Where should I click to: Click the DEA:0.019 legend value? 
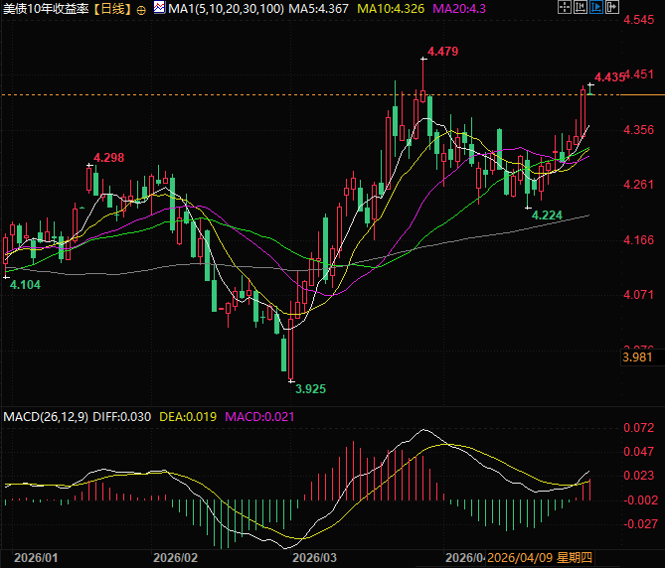(190, 416)
